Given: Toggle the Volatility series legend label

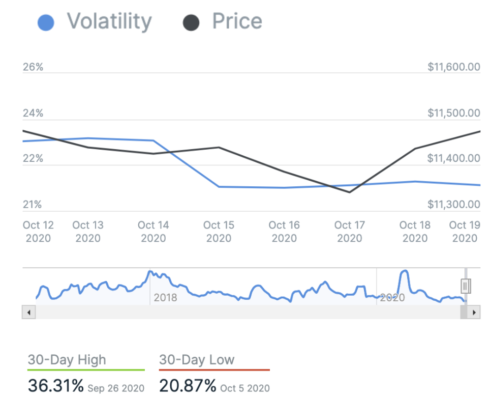Looking at the screenshot, I should tap(110, 21).
